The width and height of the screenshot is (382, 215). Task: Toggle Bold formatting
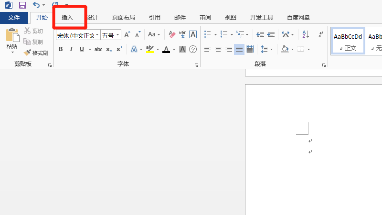point(61,49)
